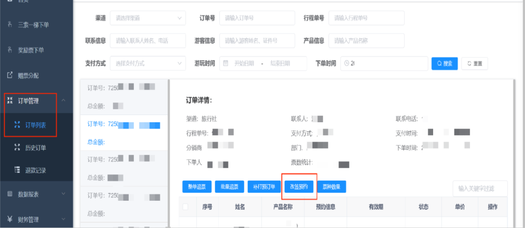Click the 有效期 column header
The height and width of the screenshot is (228, 525).
pyautogui.click(x=376, y=207)
